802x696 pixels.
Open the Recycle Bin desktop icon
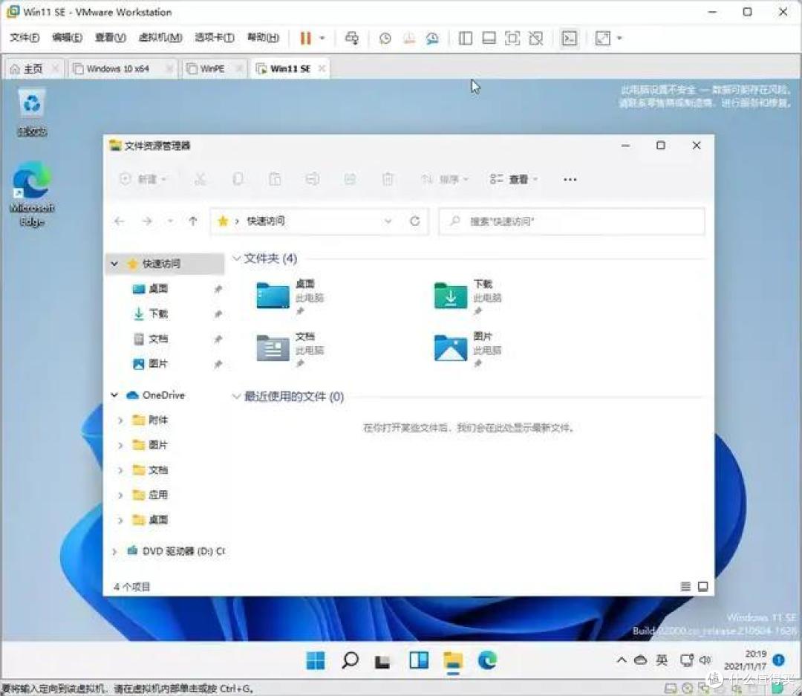coord(32,113)
